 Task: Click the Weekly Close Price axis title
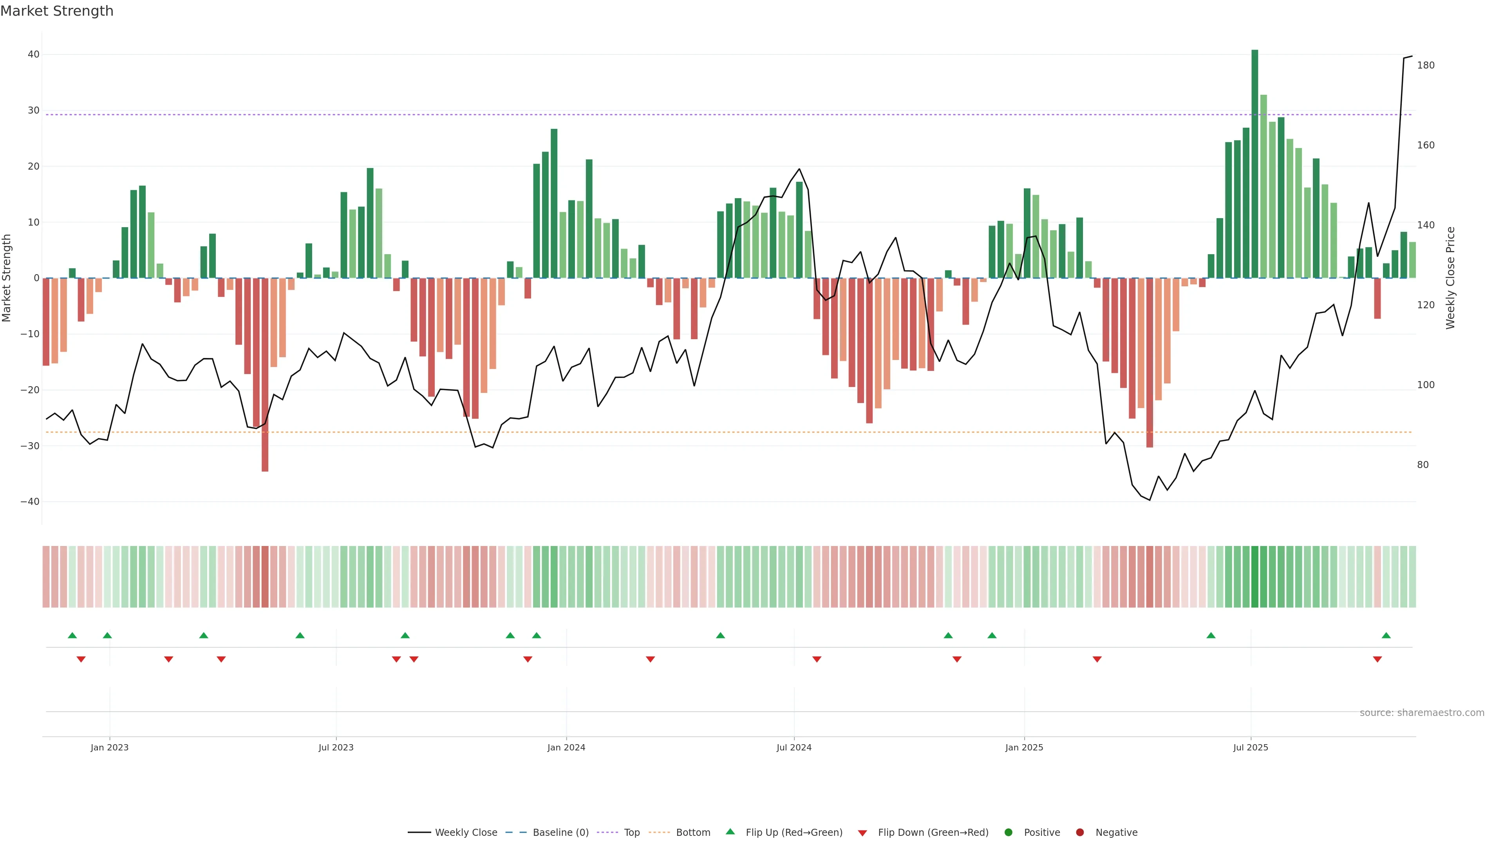click(x=1451, y=278)
